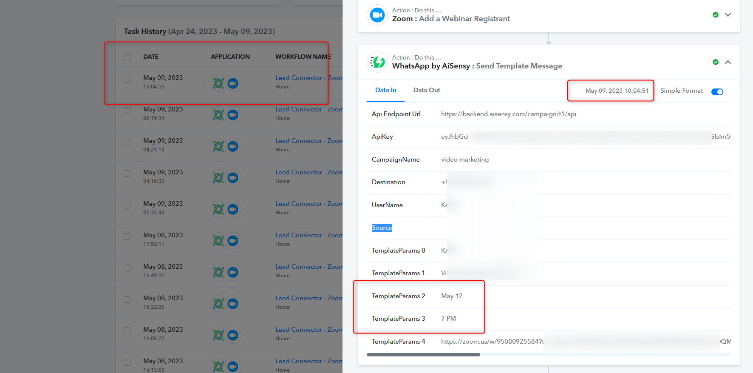
Task: Click Zoom icon in 17:52:11 row
Action: click(x=233, y=241)
